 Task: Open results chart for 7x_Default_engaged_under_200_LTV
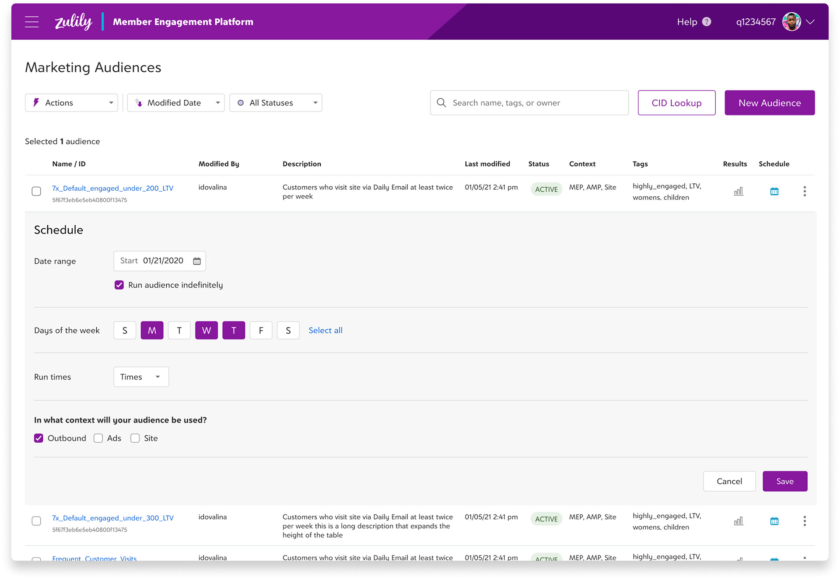click(738, 191)
